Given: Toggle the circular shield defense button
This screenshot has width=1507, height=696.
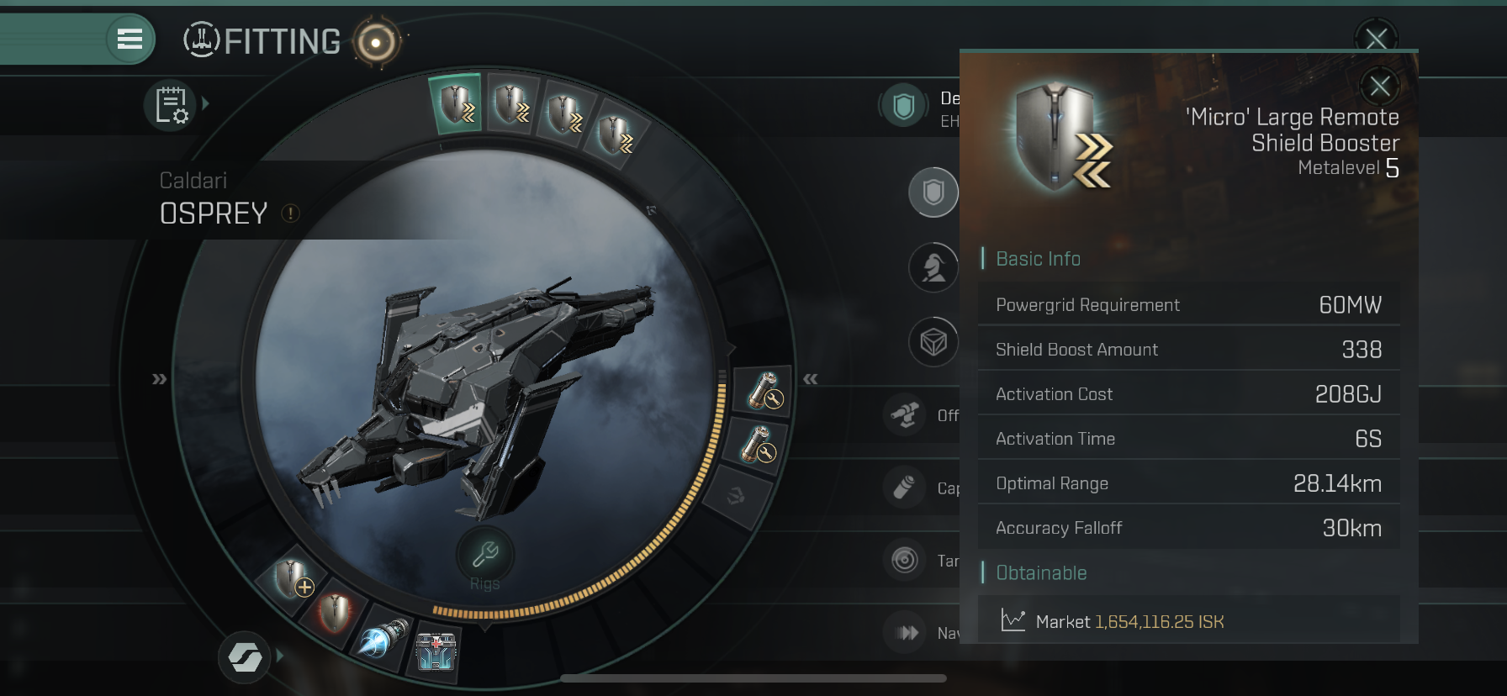Looking at the screenshot, I should 933,192.
